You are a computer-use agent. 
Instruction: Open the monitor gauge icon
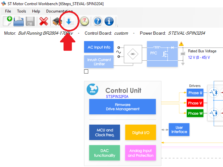click(84, 21)
